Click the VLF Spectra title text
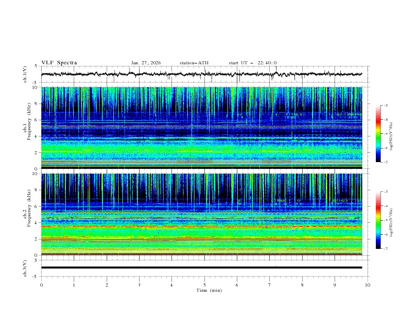The width and height of the screenshot is (414, 320). point(59,63)
